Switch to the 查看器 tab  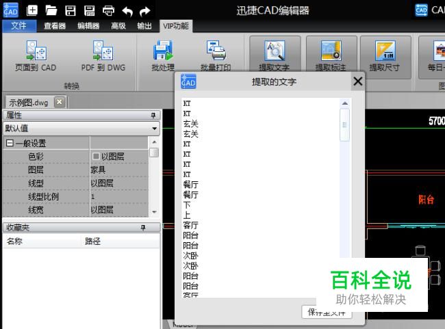point(55,26)
